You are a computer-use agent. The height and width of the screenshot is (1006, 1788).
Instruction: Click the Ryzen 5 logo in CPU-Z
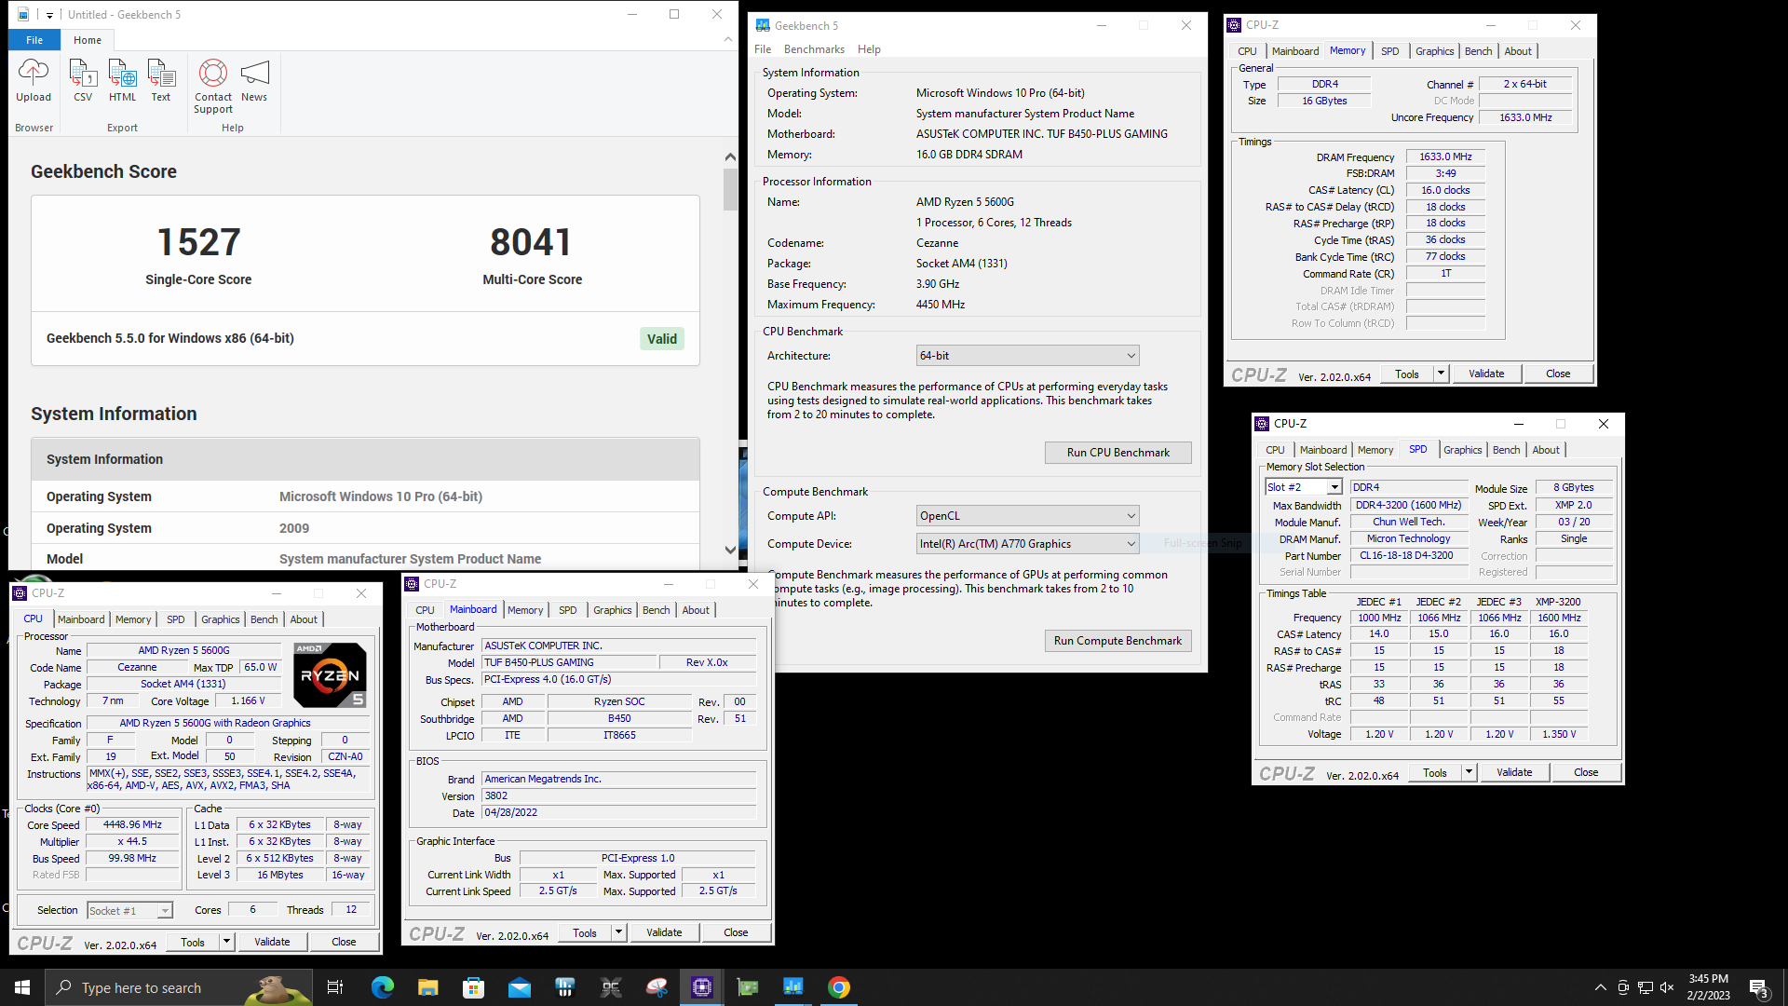pos(330,675)
